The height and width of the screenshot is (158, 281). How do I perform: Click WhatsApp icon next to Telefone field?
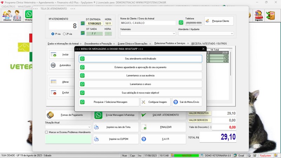point(181,23)
